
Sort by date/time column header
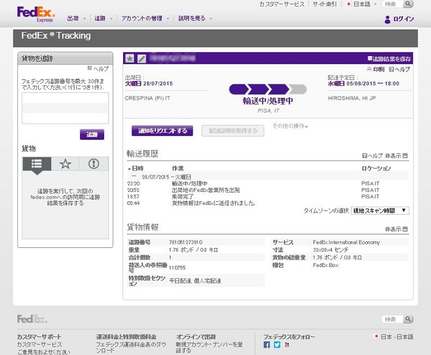click(x=136, y=168)
